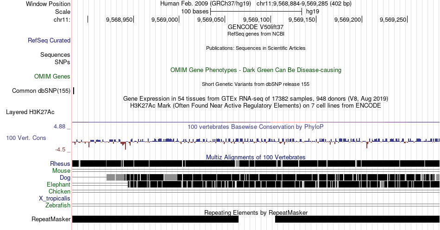Click the dbSNP variant tick mark

(x=74, y=91)
